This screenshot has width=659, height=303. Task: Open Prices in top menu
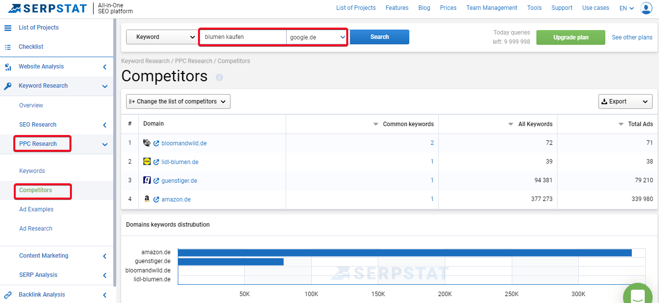click(x=448, y=8)
